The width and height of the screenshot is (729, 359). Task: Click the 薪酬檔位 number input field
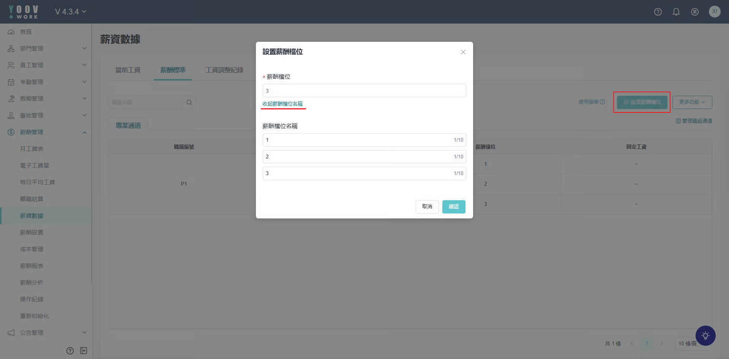(364, 91)
